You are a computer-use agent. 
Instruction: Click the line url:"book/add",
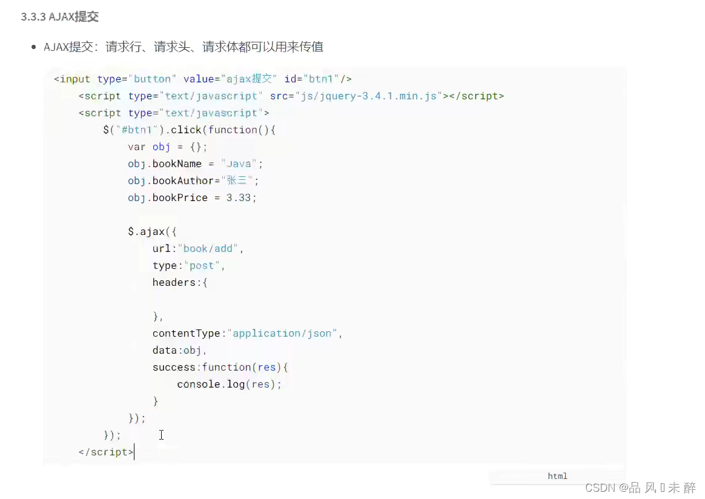pos(198,249)
